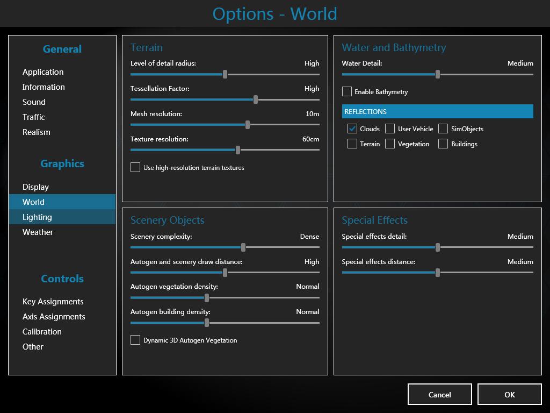Toggle SimObjects reflection checkbox

(x=443, y=129)
